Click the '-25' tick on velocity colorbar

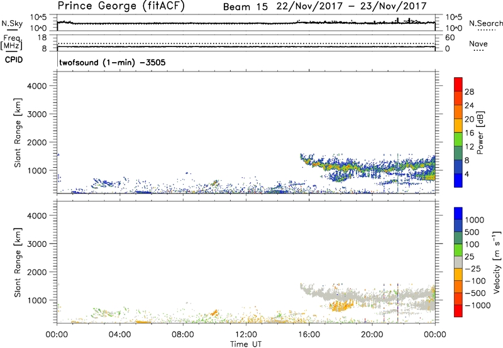click(x=473, y=268)
